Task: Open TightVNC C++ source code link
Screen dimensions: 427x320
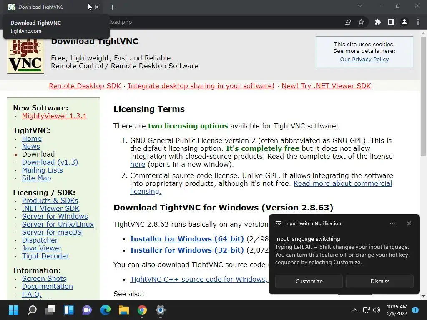Action: pyautogui.click(x=199, y=279)
